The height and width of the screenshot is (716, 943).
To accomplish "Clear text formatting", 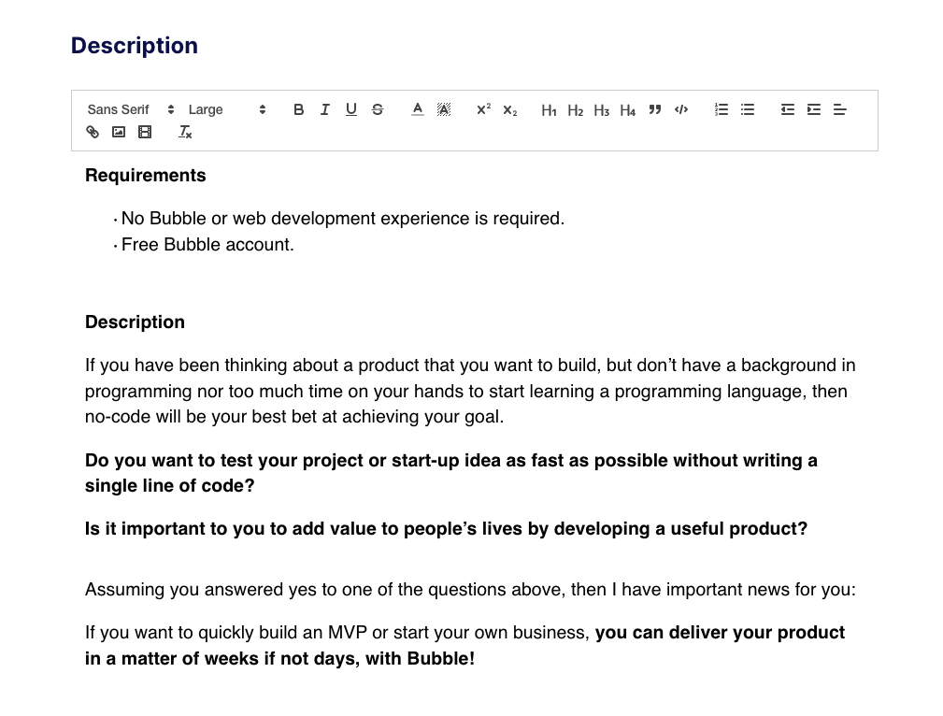I will 185,132.
